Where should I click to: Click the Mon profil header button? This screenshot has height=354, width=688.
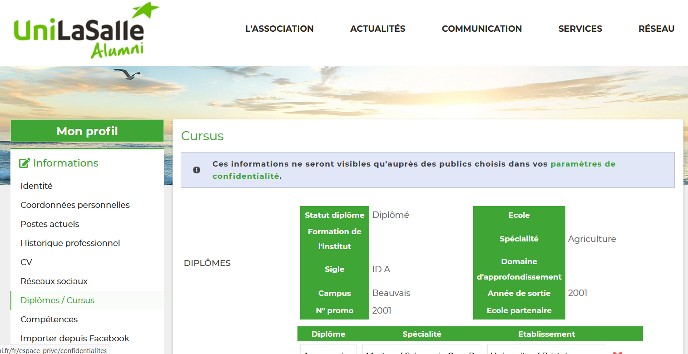point(87,131)
